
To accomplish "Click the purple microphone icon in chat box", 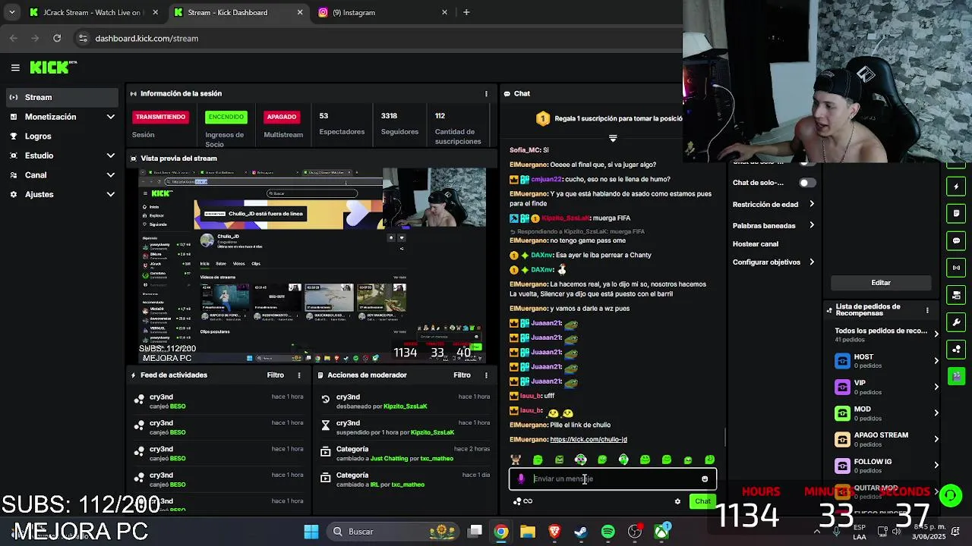I will 521,479.
